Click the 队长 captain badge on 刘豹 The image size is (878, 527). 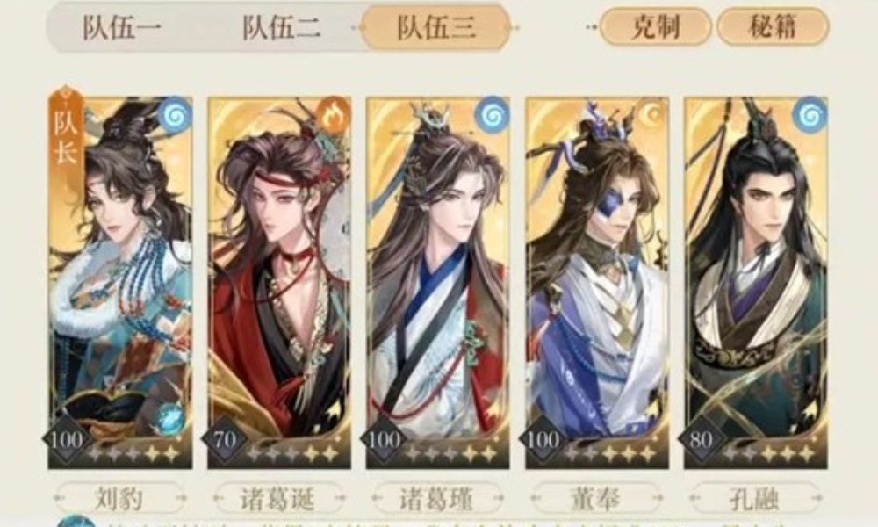coord(66,132)
